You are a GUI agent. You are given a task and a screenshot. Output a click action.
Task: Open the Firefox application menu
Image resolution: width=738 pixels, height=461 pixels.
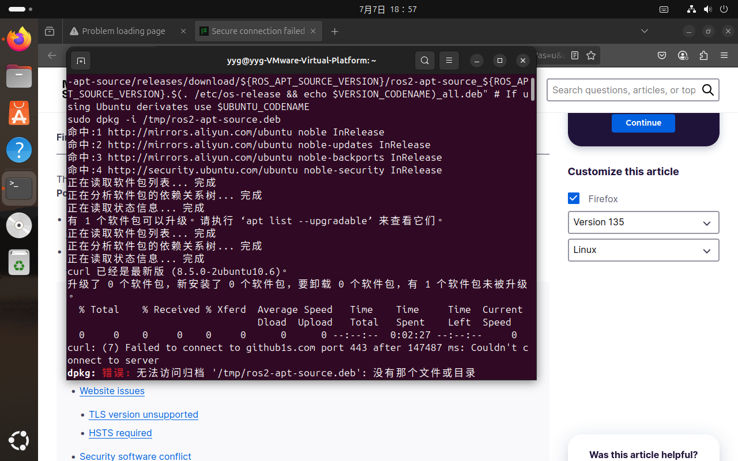(724, 55)
